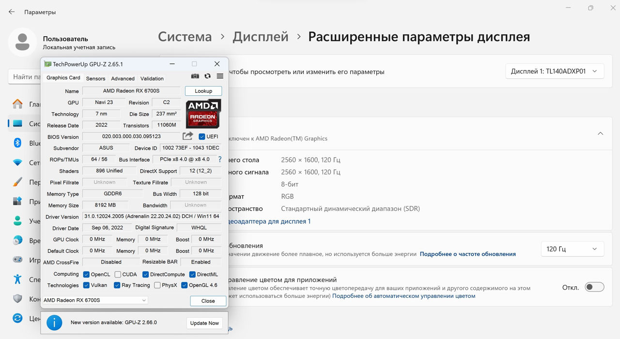
Task: Switch to the Sensors tab
Action: point(95,78)
